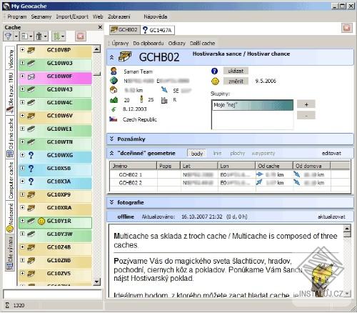
Task: Select the Moje "nej" group entry
Action: click(x=253, y=105)
